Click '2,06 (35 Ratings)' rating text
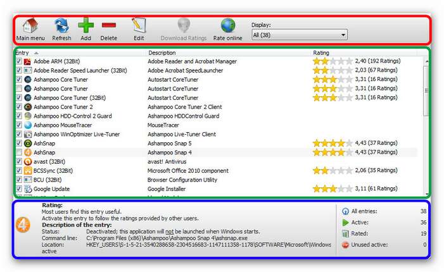Screen dimensions: 444x272 (x=376, y=170)
